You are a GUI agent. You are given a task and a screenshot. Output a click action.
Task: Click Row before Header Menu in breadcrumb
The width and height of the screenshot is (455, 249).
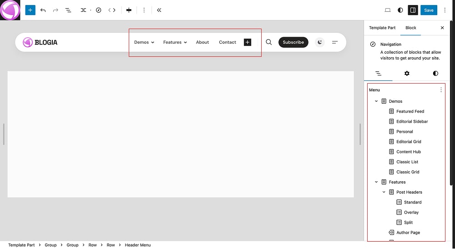[111, 245]
